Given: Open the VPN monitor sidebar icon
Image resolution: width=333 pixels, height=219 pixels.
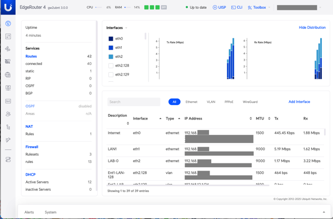Looking at the screenshot, I should tap(8, 88).
